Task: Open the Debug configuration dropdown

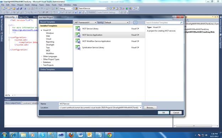Action: point(66,8)
